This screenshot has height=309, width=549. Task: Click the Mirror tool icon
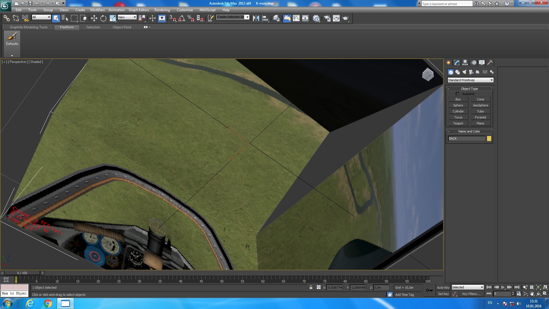(x=256, y=18)
